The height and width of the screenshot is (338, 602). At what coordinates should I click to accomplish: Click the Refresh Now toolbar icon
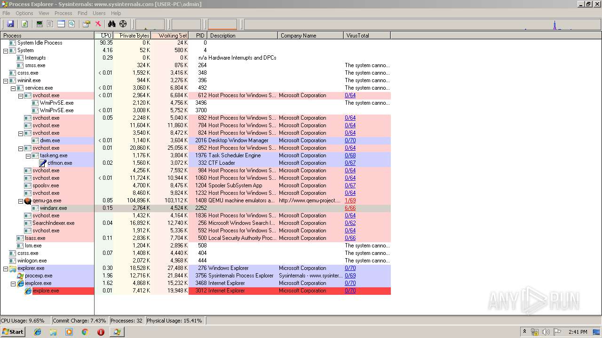(24, 24)
